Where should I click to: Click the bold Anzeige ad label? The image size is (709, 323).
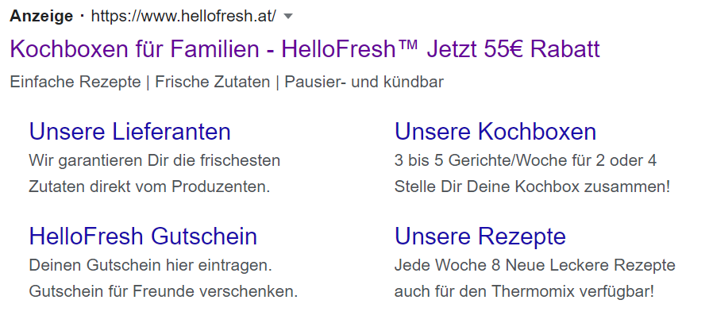click(x=41, y=16)
